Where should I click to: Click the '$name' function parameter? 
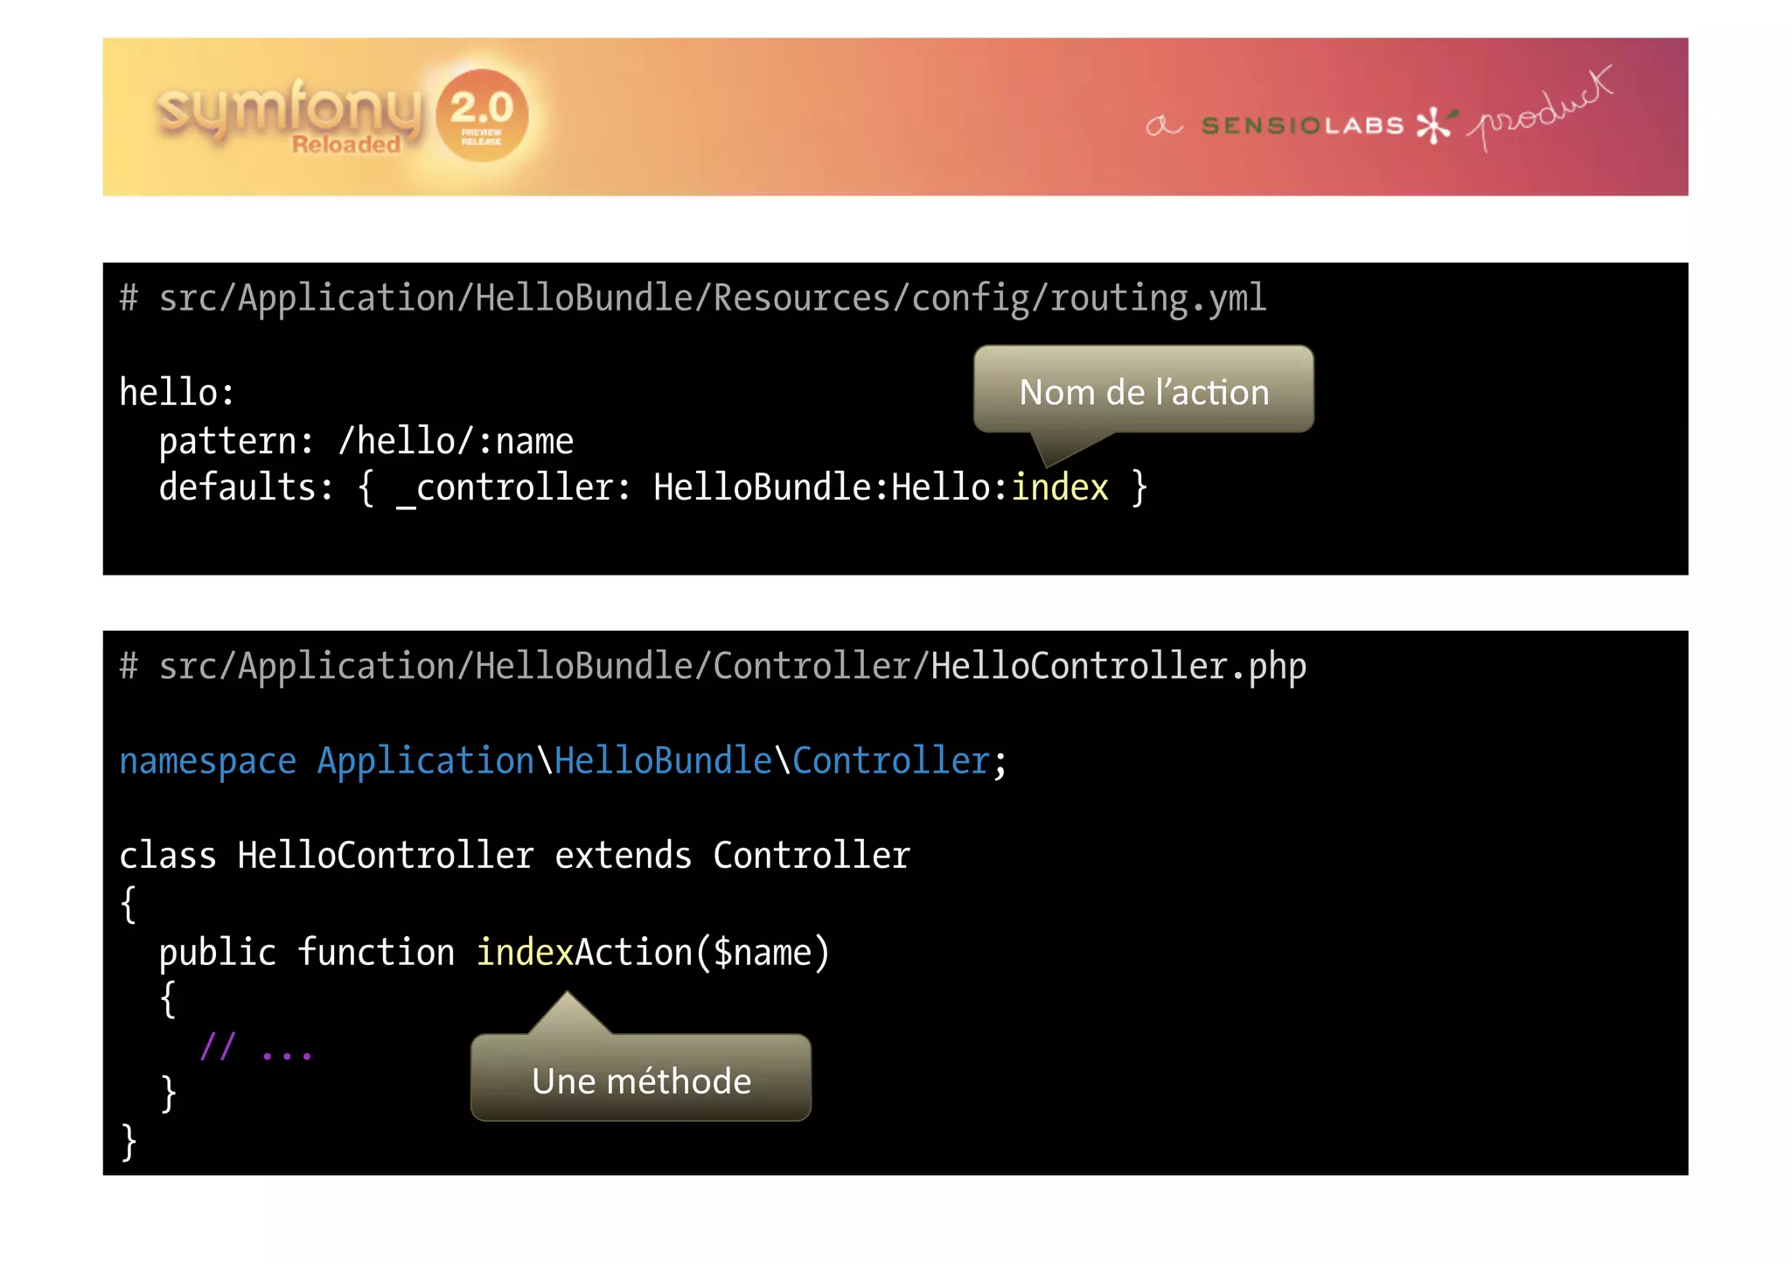(763, 952)
